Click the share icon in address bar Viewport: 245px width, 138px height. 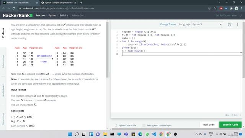click(x=209, y=8)
